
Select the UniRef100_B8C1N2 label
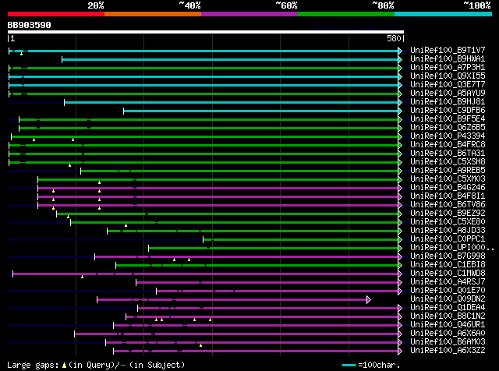(448, 316)
